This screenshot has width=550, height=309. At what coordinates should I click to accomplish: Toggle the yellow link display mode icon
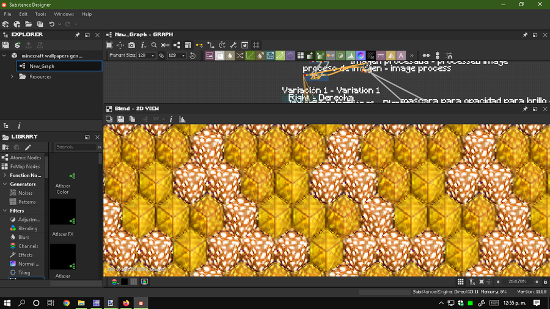199,45
